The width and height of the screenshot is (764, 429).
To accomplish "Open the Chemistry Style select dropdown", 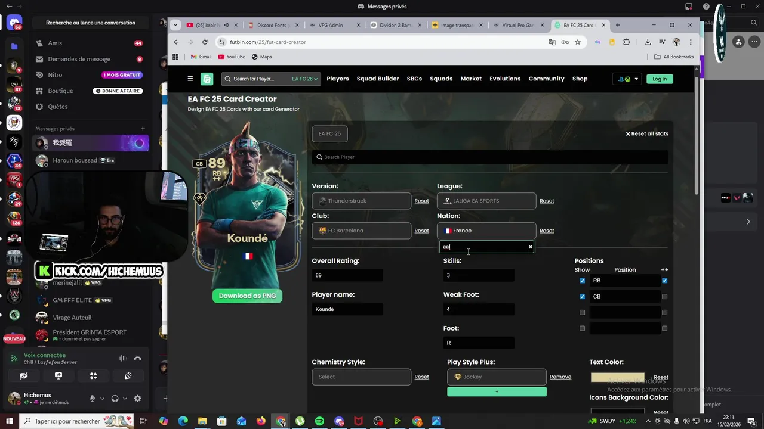I will pos(361,377).
